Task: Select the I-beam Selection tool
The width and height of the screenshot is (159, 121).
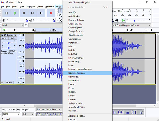Action: click(60, 11)
